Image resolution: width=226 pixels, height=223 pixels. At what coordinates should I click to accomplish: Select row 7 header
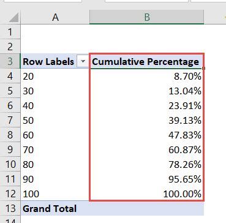point(10,120)
